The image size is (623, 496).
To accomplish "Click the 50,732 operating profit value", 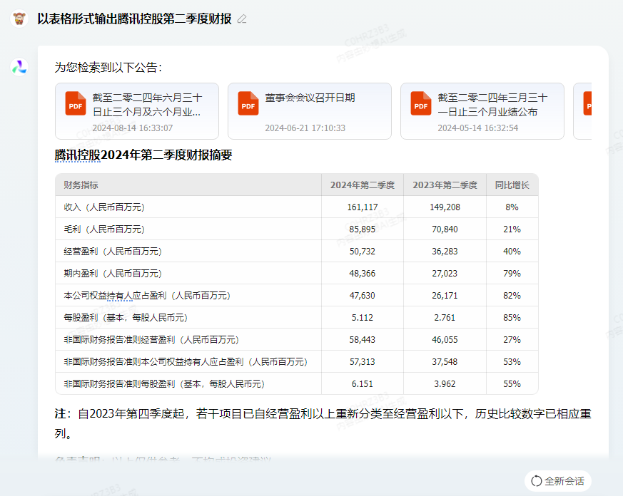I will tap(363, 252).
